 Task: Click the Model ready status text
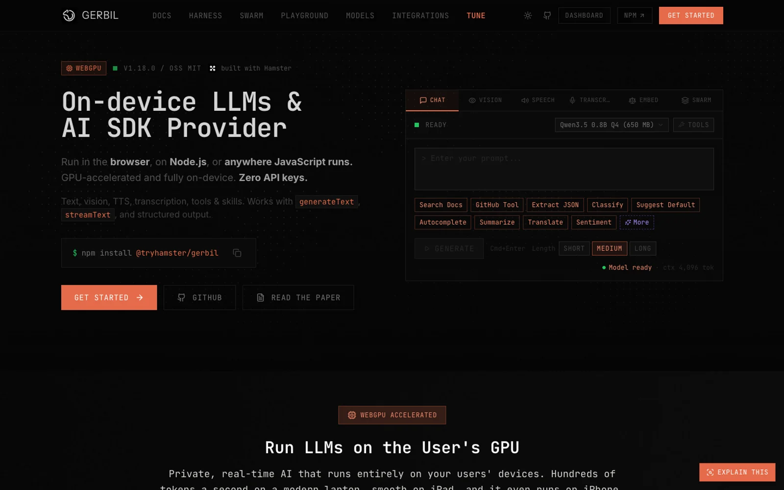point(630,268)
